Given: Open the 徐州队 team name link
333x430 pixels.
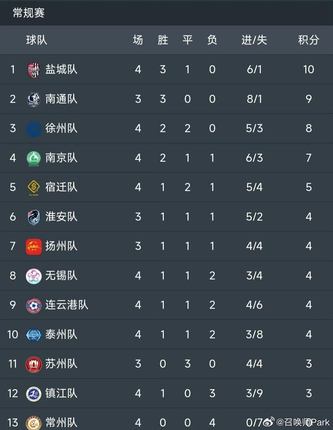Looking at the screenshot, I should tap(61, 128).
